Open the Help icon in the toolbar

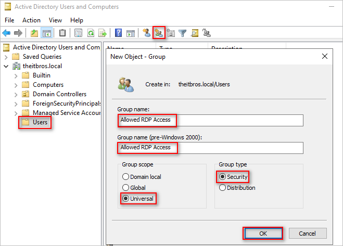118,33
